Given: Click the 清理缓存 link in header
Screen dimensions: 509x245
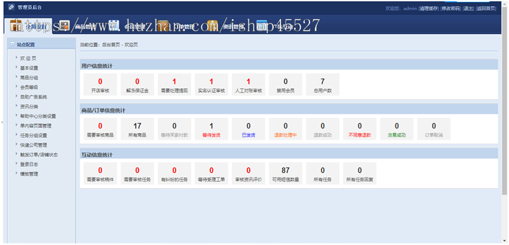Looking at the screenshot, I should click(x=429, y=9).
